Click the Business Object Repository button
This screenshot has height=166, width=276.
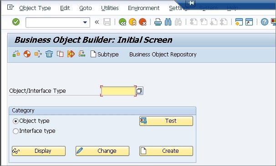coord(163,55)
